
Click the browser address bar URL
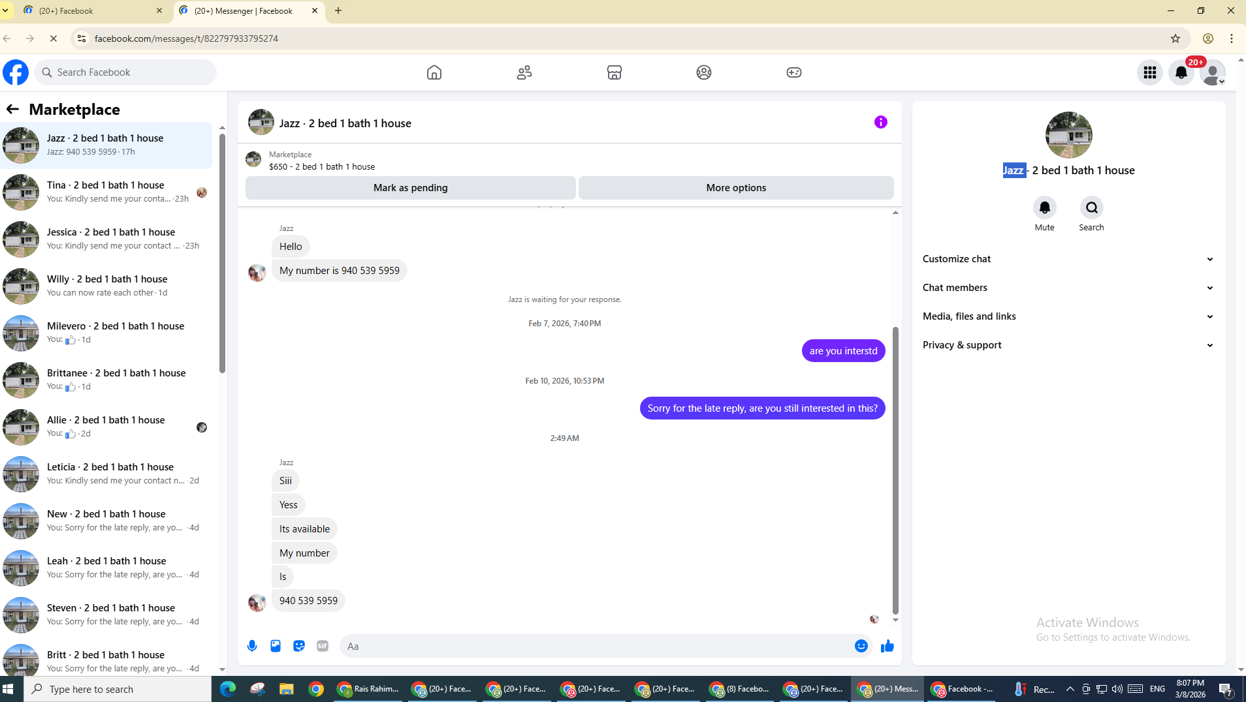186,38
